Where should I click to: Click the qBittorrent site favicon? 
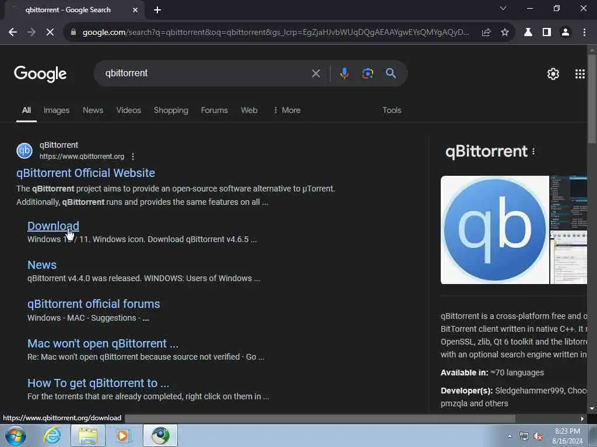click(x=24, y=151)
